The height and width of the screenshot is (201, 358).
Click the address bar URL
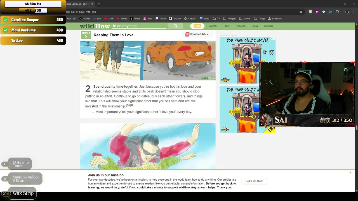[x=81, y=12]
